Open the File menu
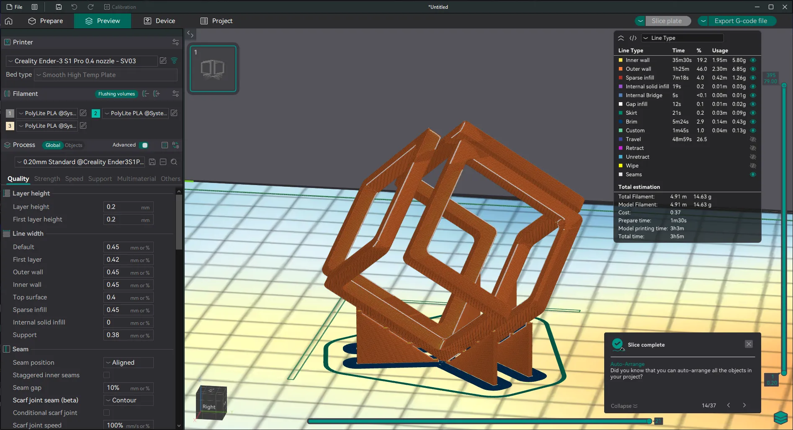 point(15,7)
